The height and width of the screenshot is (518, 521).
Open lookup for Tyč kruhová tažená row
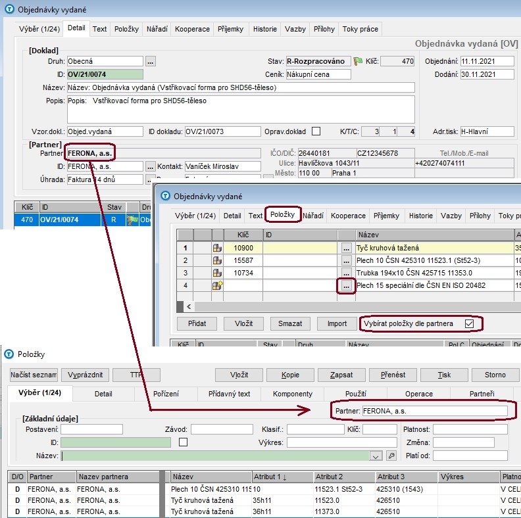point(346,248)
